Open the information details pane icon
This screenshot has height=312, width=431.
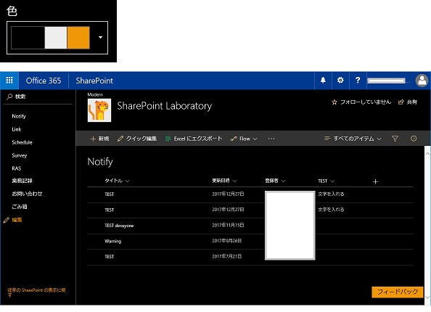pyautogui.click(x=414, y=139)
